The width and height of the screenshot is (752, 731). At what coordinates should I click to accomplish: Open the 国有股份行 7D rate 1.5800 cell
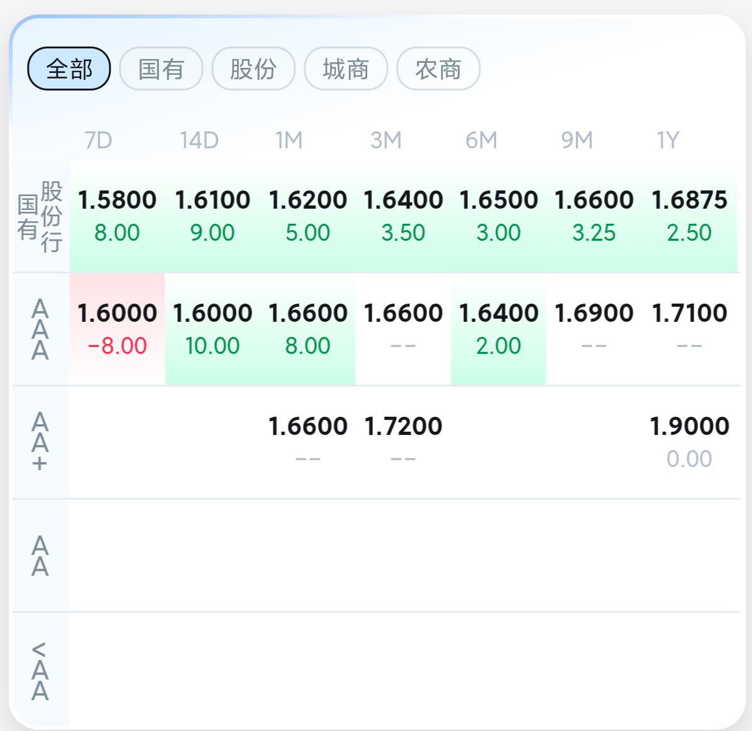pos(117,216)
